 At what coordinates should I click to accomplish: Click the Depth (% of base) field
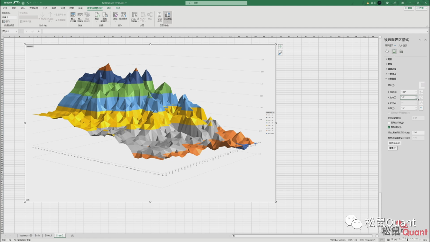click(418, 133)
